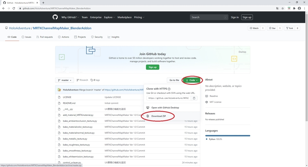Expand the green Code dropdown button
The width and height of the screenshot is (308, 167).
pos(191,80)
